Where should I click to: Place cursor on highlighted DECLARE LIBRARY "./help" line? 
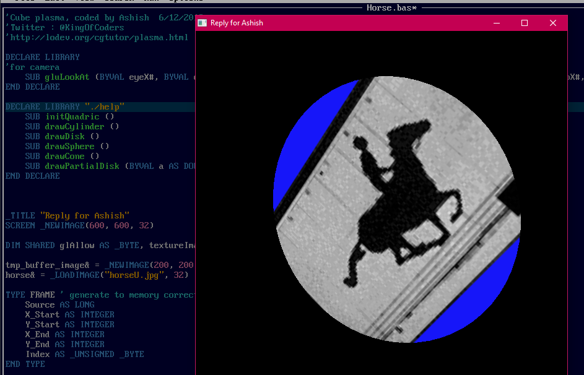click(x=65, y=107)
